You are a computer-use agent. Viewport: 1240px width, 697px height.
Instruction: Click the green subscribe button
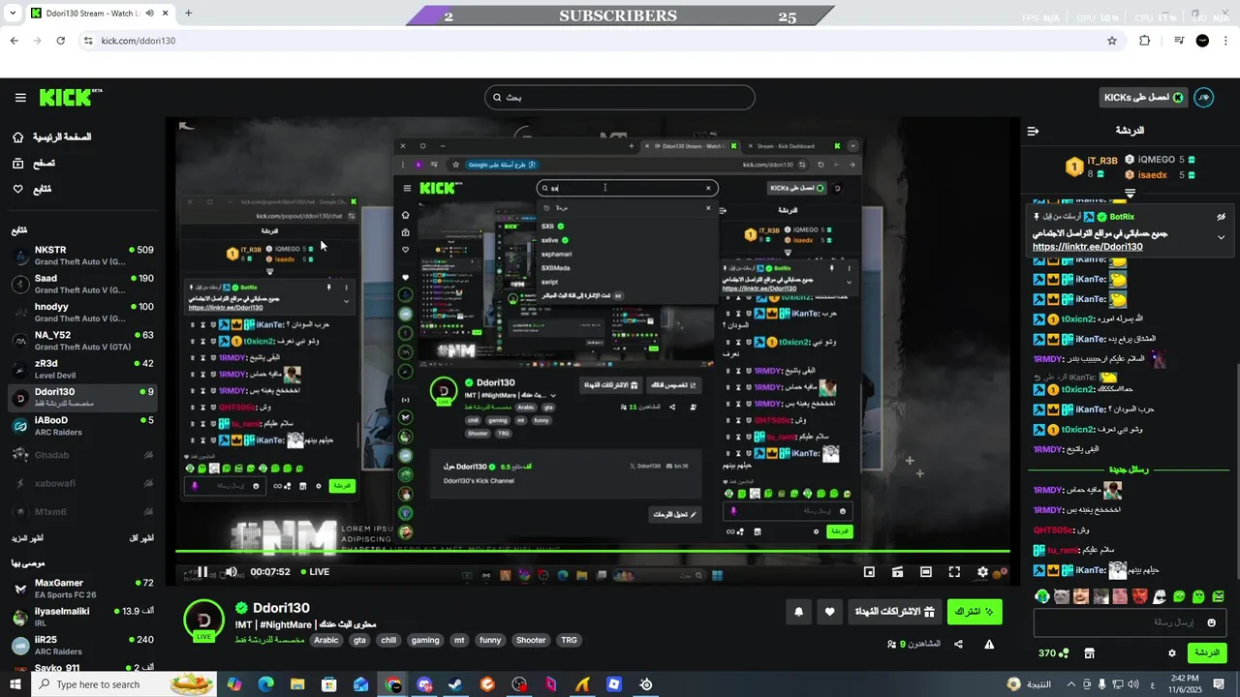pos(975,612)
